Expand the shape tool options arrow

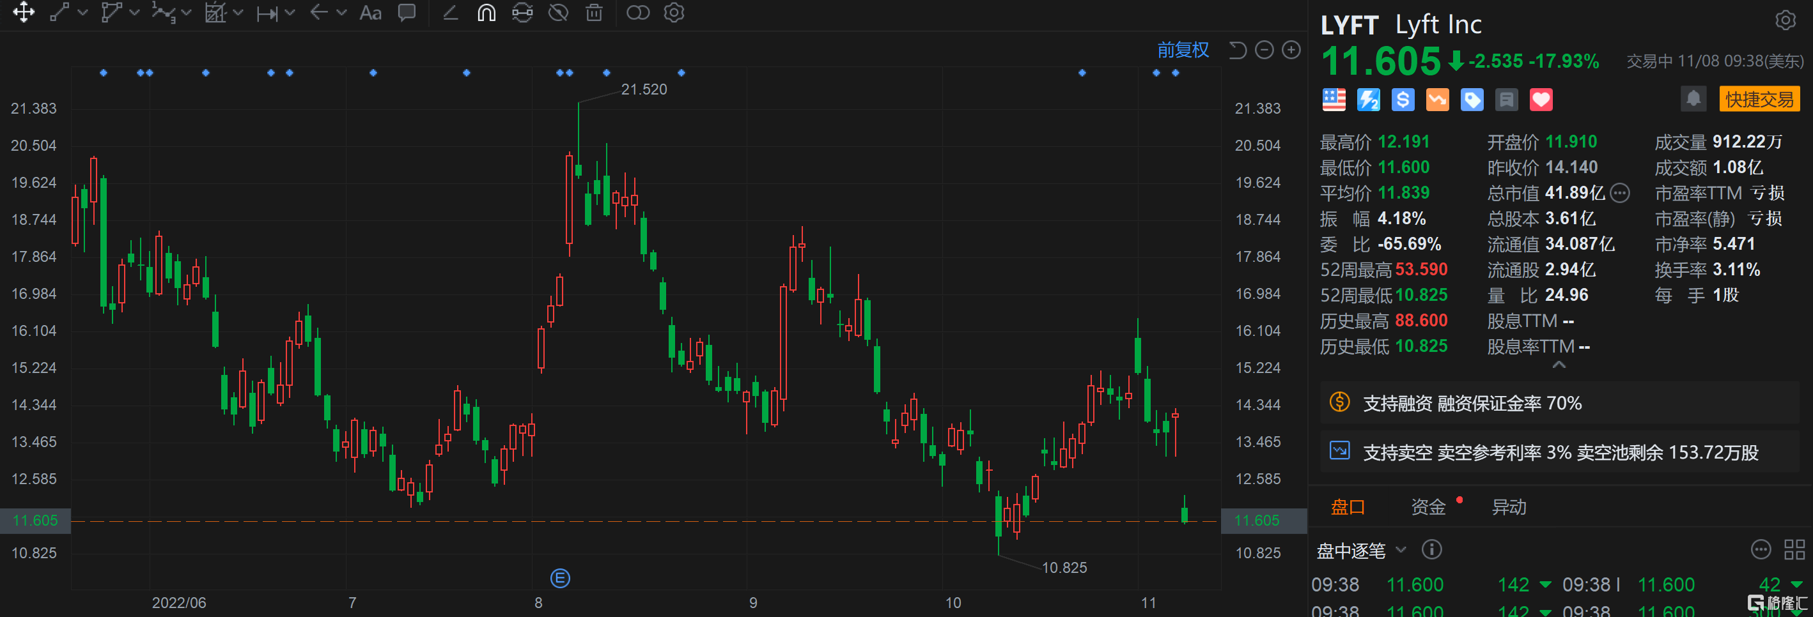[x=134, y=13]
